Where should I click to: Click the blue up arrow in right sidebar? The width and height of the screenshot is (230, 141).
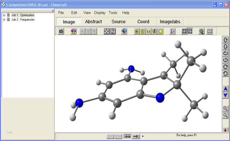tap(226, 89)
